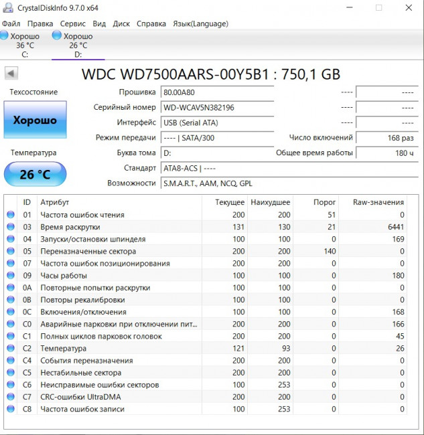Click the Атрибут column header
The width and height of the screenshot is (424, 435).
click(x=119, y=202)
